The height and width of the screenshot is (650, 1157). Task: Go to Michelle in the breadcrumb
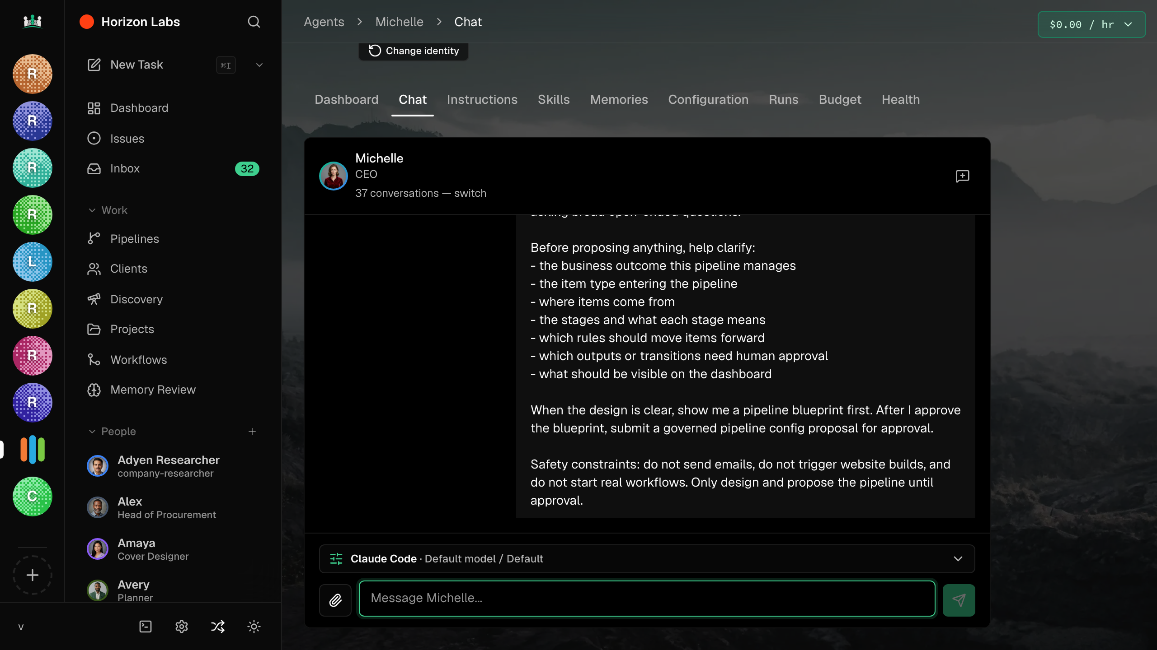pyautogui.click(x=400, y=22)
